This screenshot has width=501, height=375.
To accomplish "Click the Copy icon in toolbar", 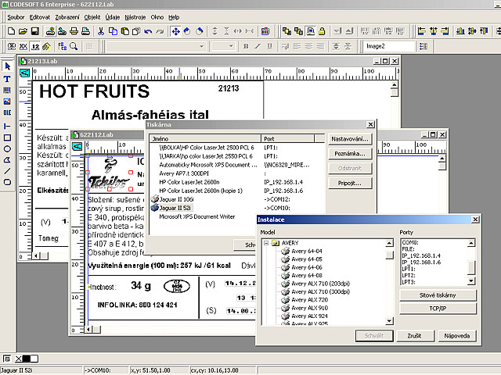I will tap(113, 31).
